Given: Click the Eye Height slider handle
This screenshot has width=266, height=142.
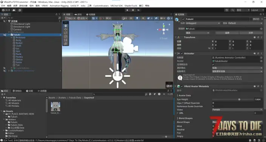Looking at the screenshot, I should (x=239, y=100).
